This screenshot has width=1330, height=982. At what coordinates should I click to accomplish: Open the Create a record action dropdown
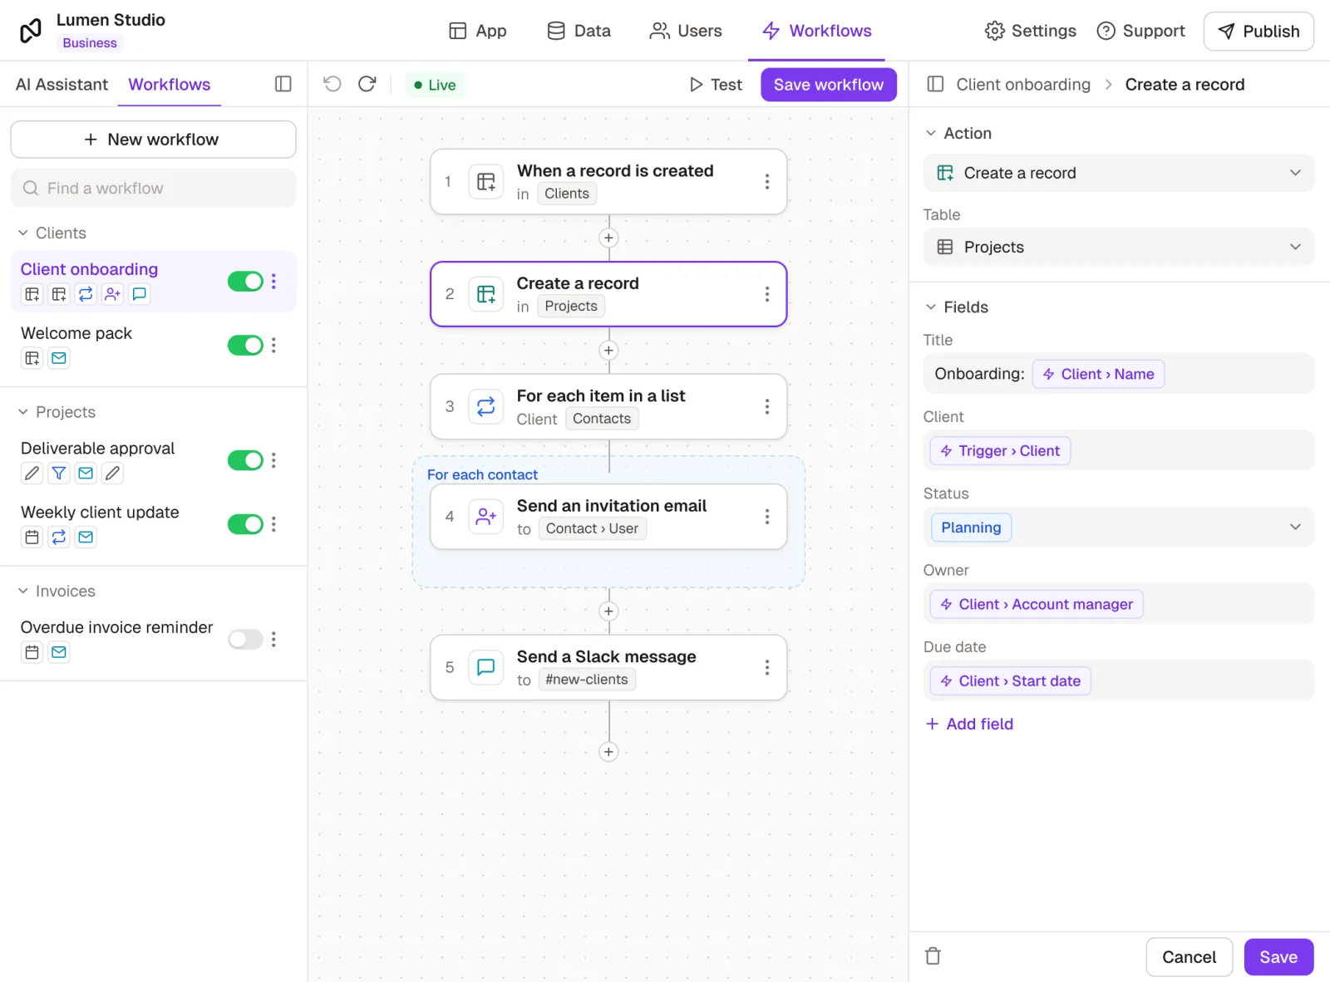click(x=1119, y=173)
